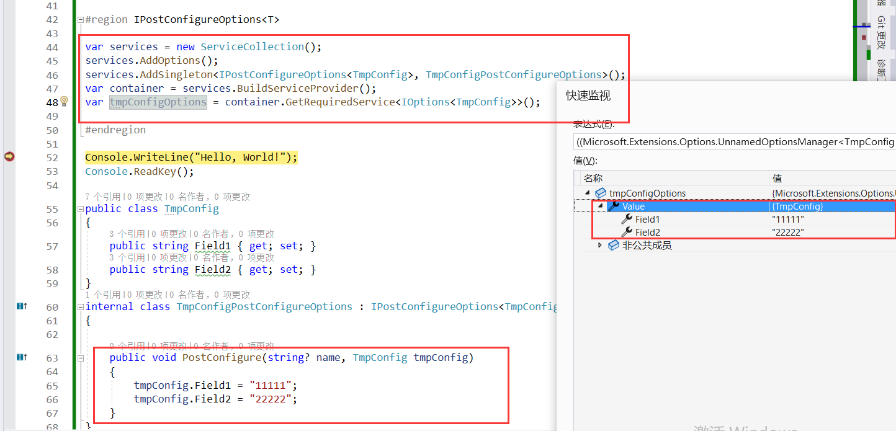
Task: Click the lightbulb quick-actions icon on line 48
Action: click(64, 102)
